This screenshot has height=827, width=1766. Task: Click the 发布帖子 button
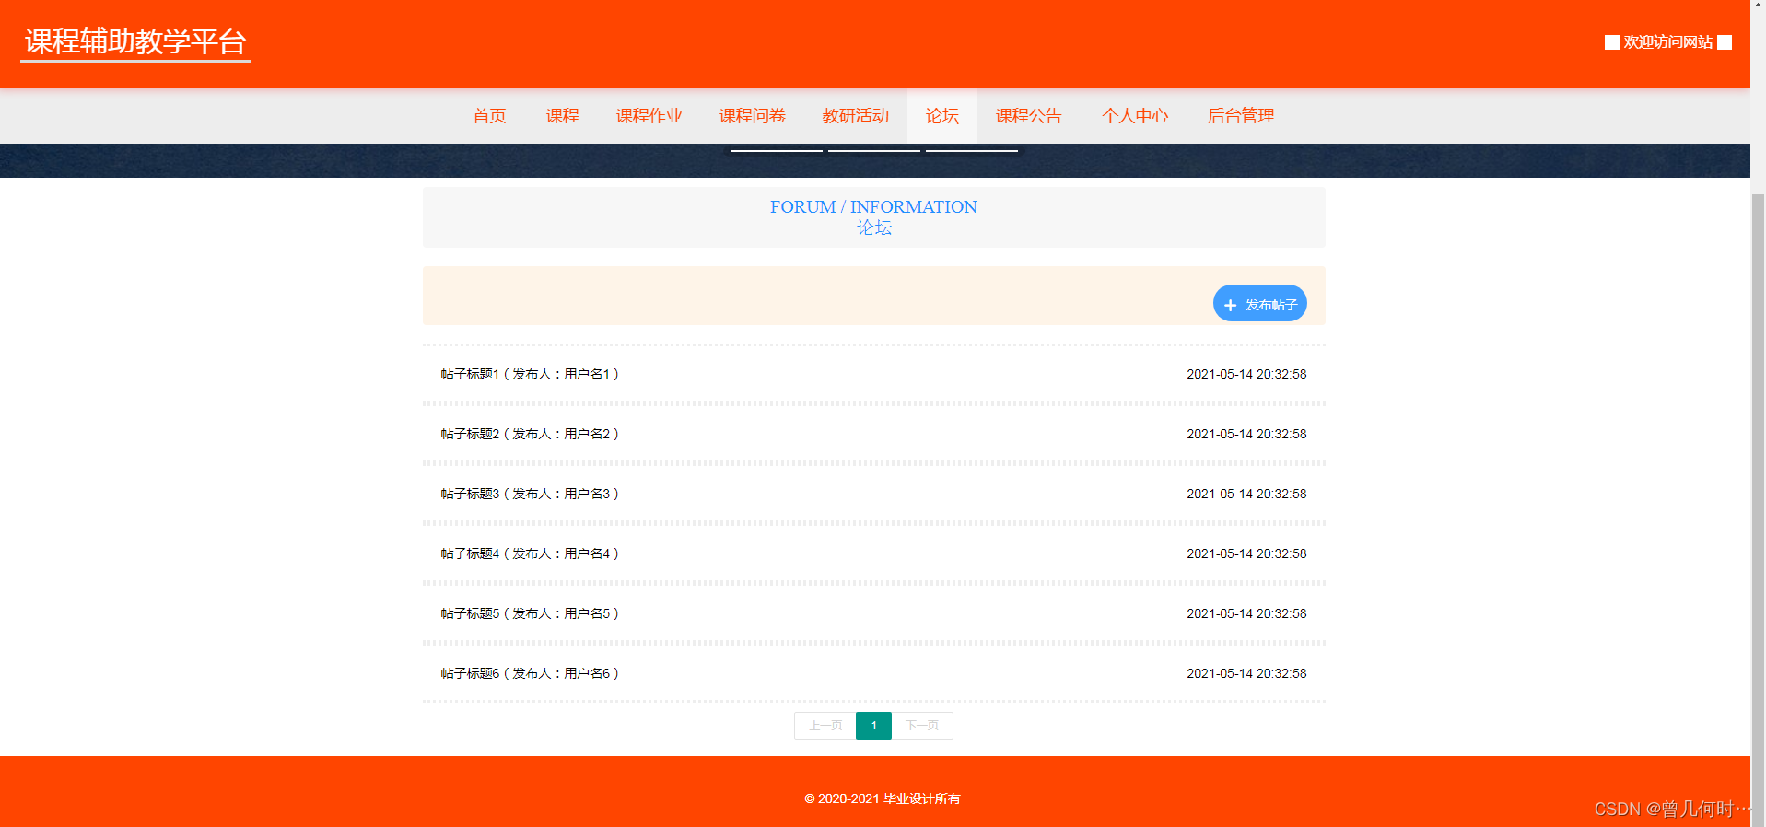[1259, 303]
